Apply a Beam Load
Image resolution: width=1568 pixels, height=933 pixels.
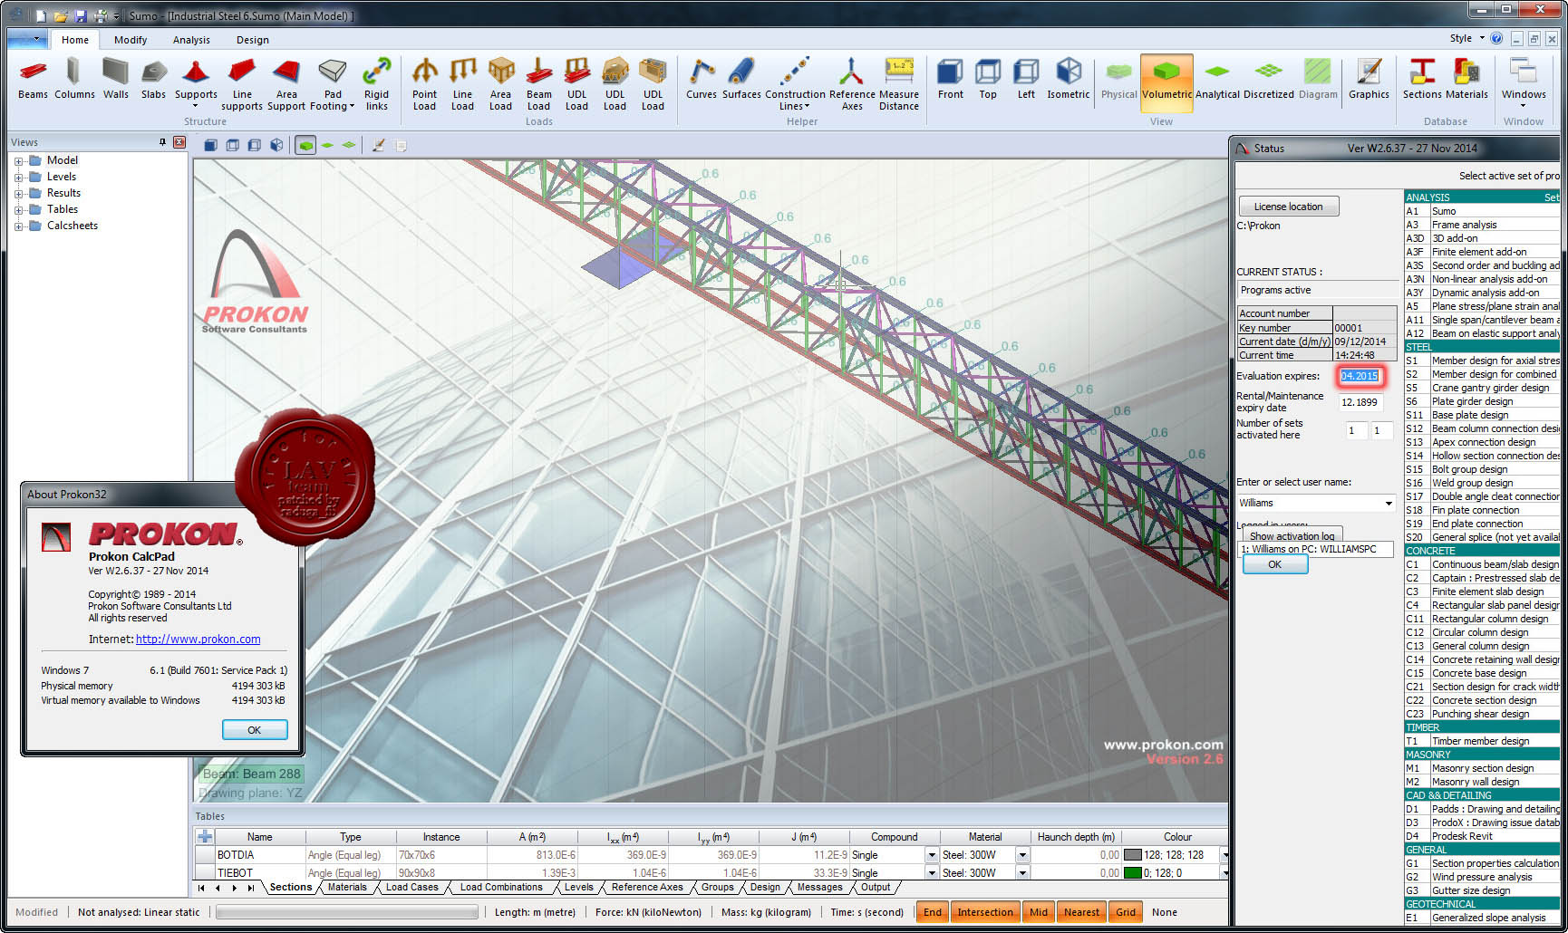click(x=538, y=83)
